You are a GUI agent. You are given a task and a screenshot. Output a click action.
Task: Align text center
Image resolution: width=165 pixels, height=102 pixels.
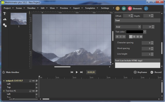coord(134,37)
